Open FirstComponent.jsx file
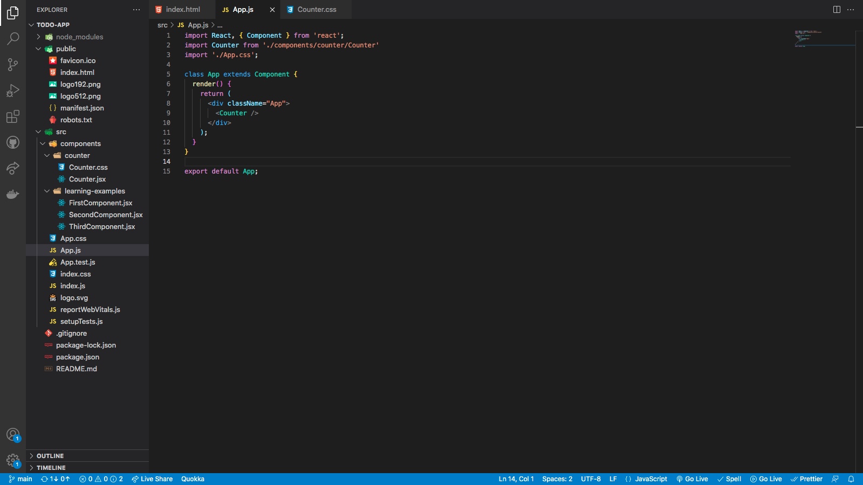Viewport: 863px width, 485px height. point(87,203)
